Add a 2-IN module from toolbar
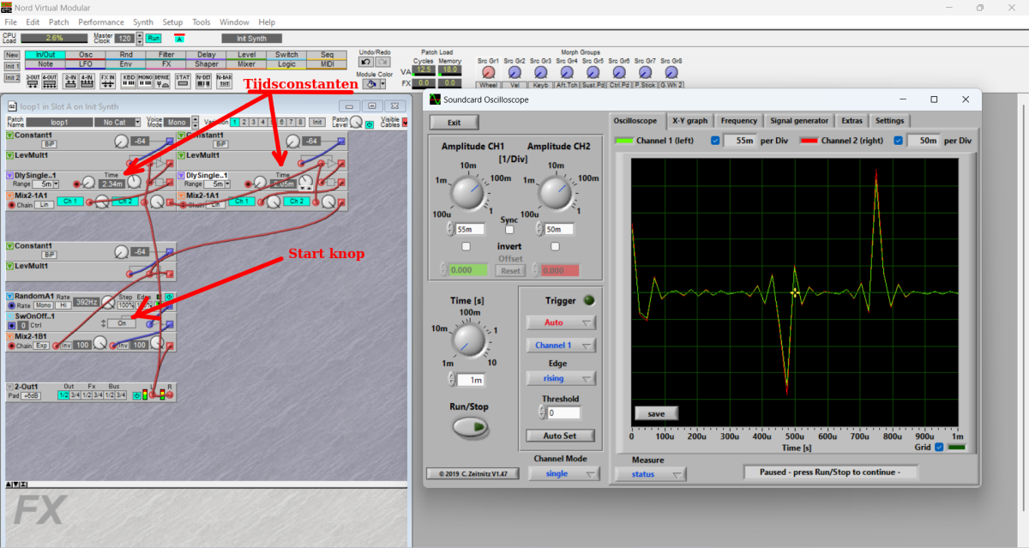Viewport: 1029px width, 548px height. [70, 80]
